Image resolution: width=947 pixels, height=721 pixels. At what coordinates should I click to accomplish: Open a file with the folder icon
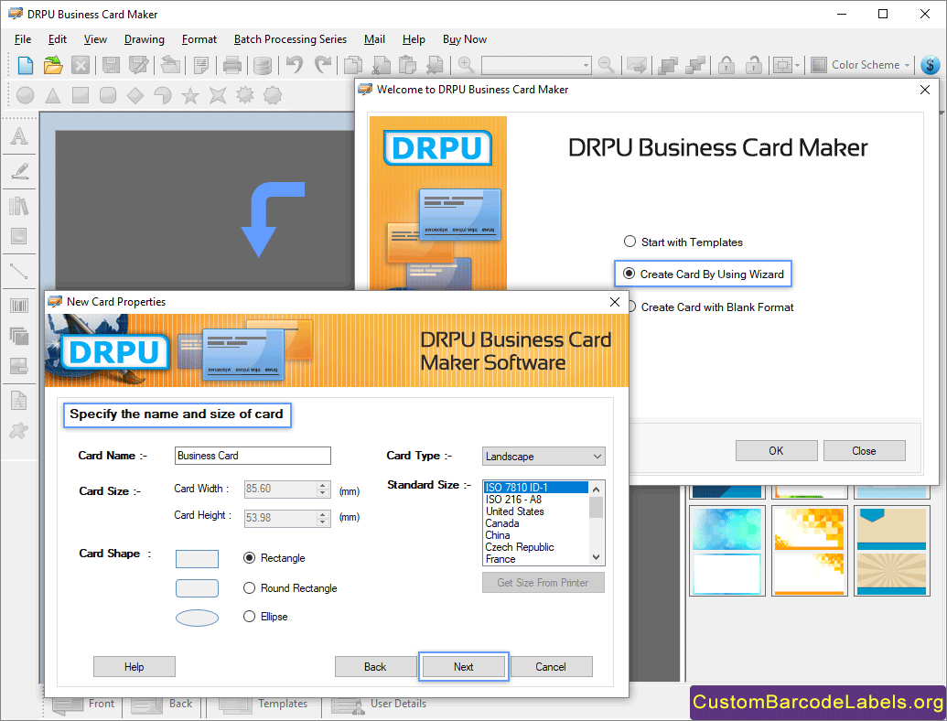tap(53, 65)
